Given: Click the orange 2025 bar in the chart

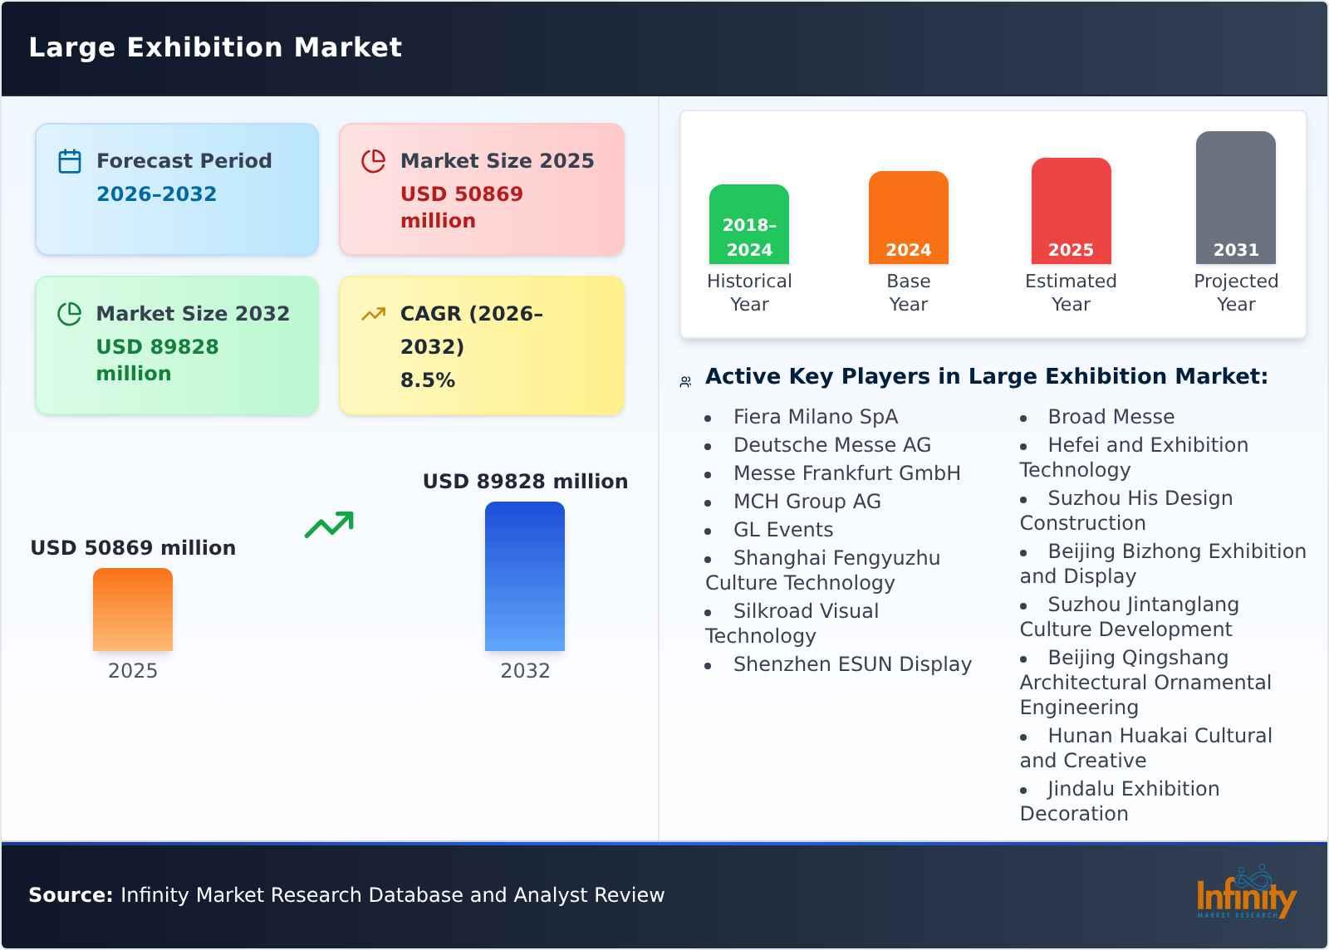Looking at the screenshot, I should (x=133, y=610).
